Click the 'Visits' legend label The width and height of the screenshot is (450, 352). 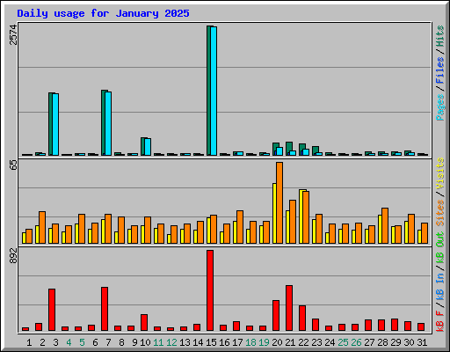coord(440,173)
